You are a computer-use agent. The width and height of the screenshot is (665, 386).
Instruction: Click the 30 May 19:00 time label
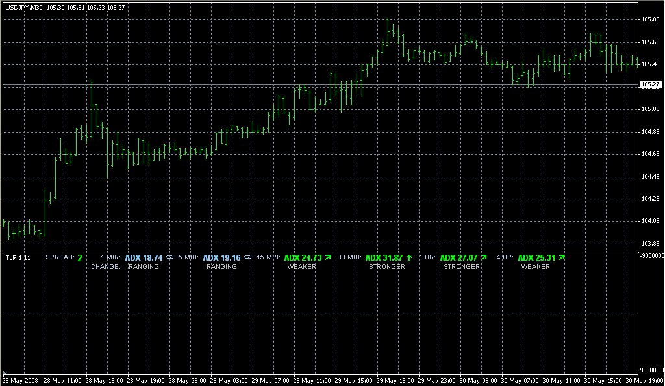pyautogui.click(x=643, y=380)
